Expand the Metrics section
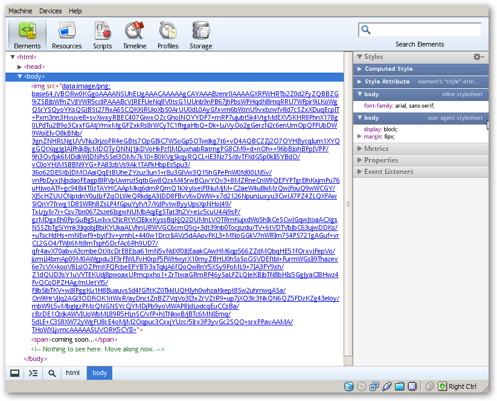Image resolution: width=497 pixels, height=401 pixels. coord(360,148)
